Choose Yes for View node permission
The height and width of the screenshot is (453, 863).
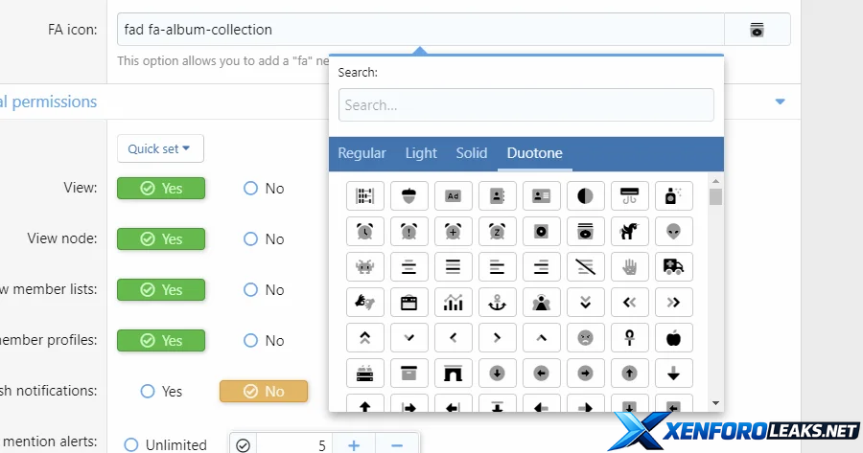point(161,239)
